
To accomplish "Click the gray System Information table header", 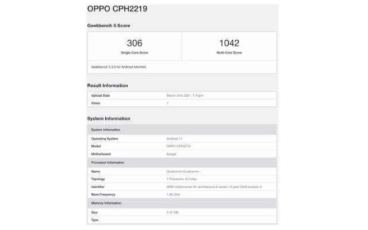I will coord(182,130).
